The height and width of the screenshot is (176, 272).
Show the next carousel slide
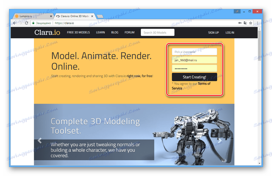220,140
